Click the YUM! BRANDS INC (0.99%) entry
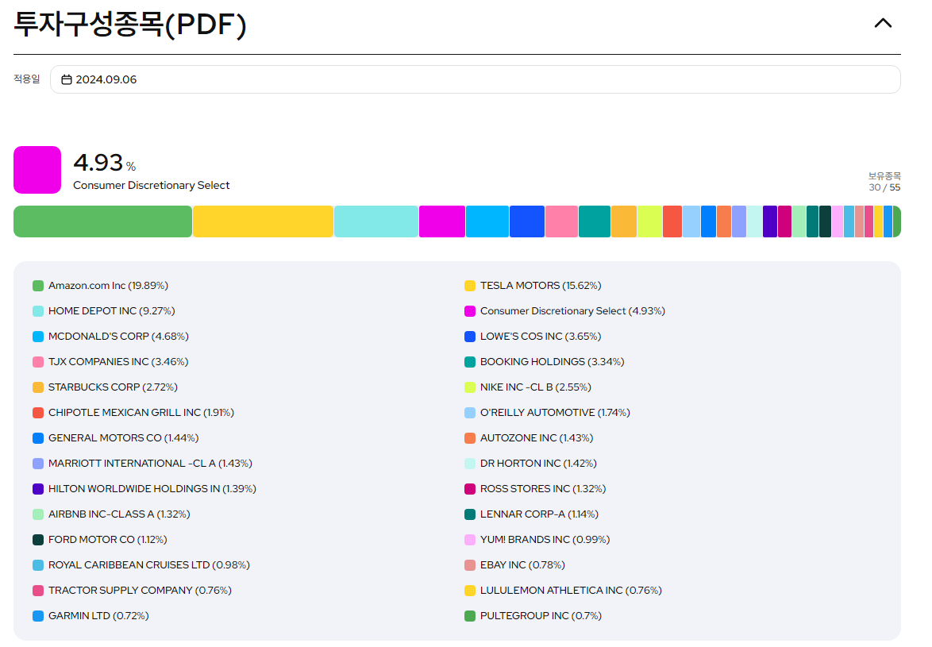 [x=537, y=540]
